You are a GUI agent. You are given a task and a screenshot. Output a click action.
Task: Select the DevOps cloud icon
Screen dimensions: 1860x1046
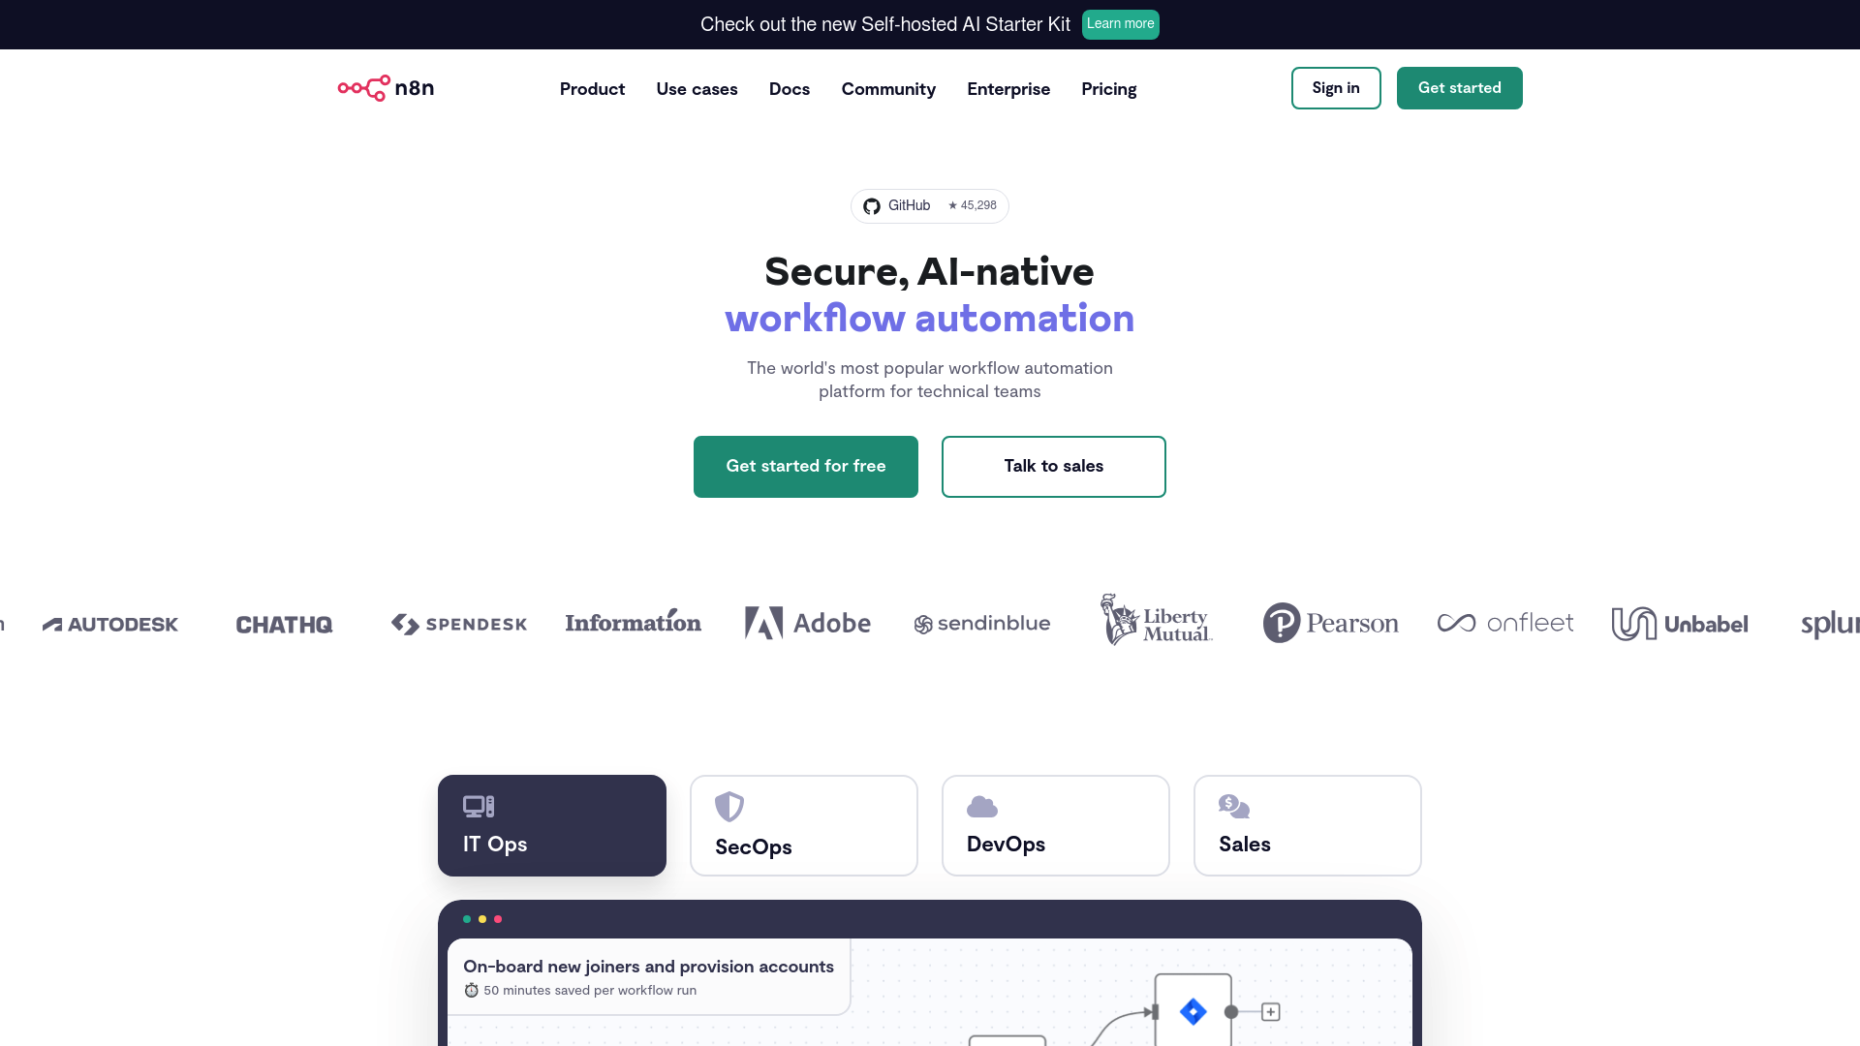pyautogui.click(x=981, y=806)
